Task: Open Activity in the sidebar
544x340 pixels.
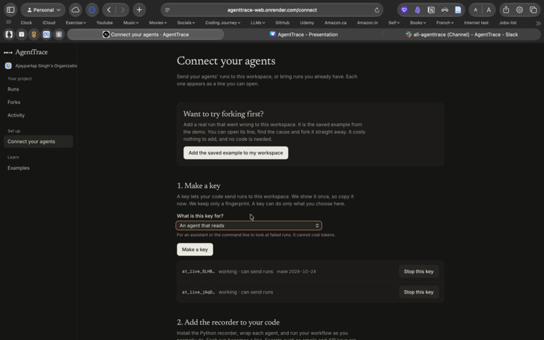Action: click(x=16, y=115)
